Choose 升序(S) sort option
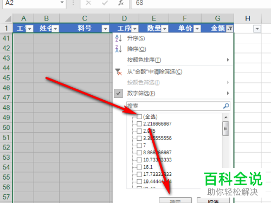This screenshot has width=271, height=203. tap(136, 38)
